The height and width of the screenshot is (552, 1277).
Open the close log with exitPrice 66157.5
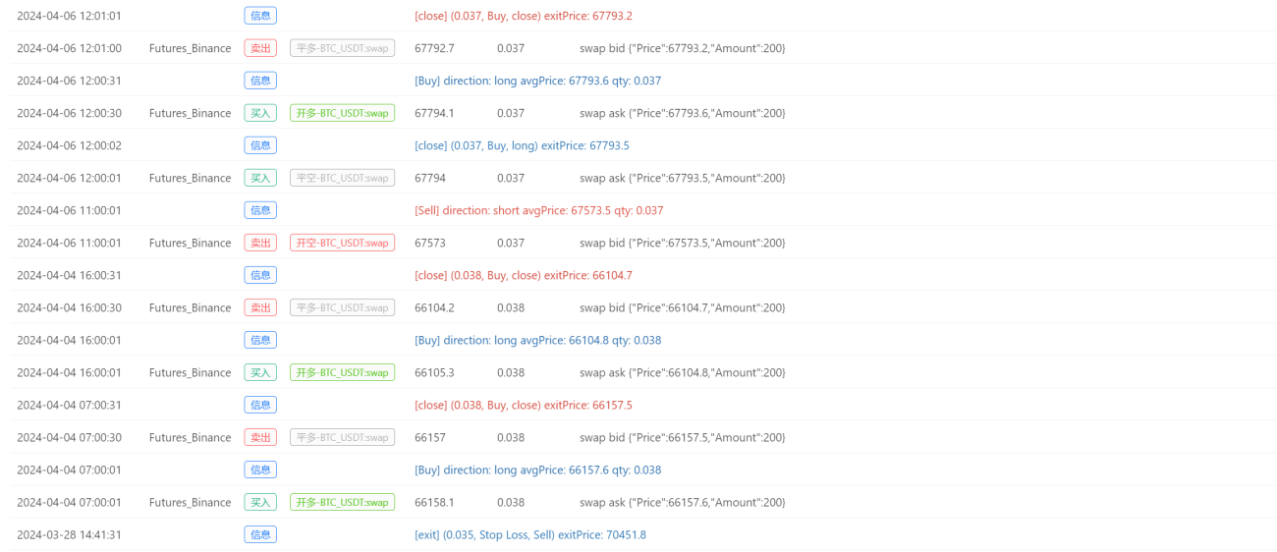click(524, 405)
